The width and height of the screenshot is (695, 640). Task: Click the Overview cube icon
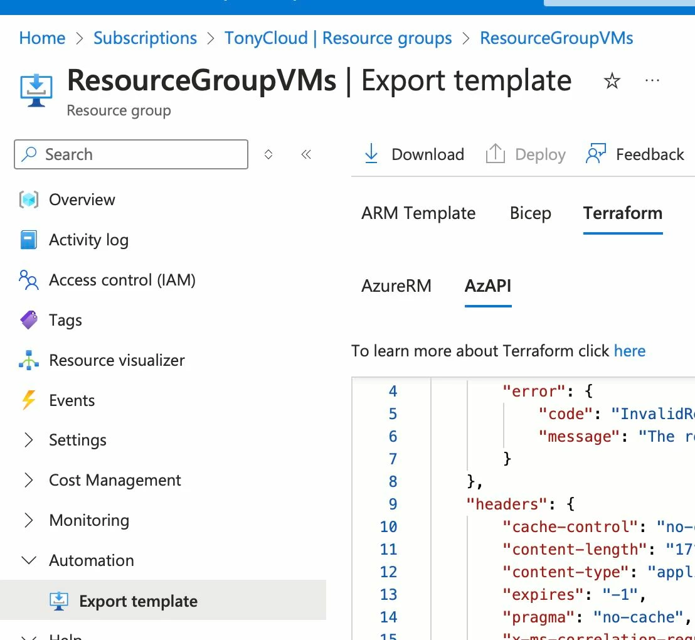coord(29,200)
